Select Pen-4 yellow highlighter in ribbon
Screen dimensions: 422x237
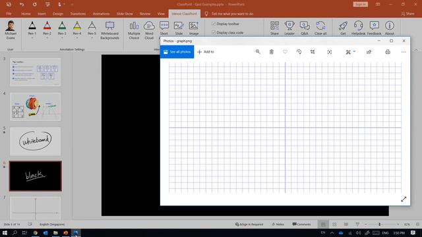77,28
